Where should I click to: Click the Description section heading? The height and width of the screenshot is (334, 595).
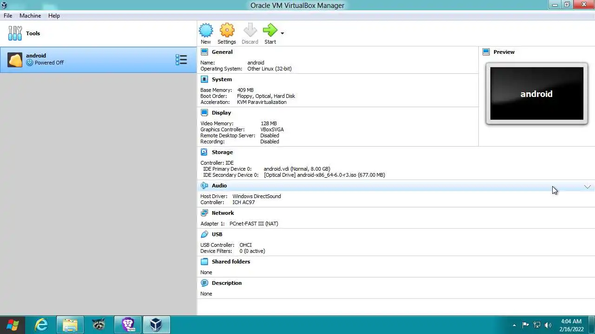(x=227, y=283)
